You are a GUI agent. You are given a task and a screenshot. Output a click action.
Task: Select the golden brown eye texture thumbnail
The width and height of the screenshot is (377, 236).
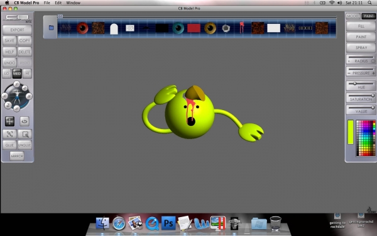tap(210, 28)
